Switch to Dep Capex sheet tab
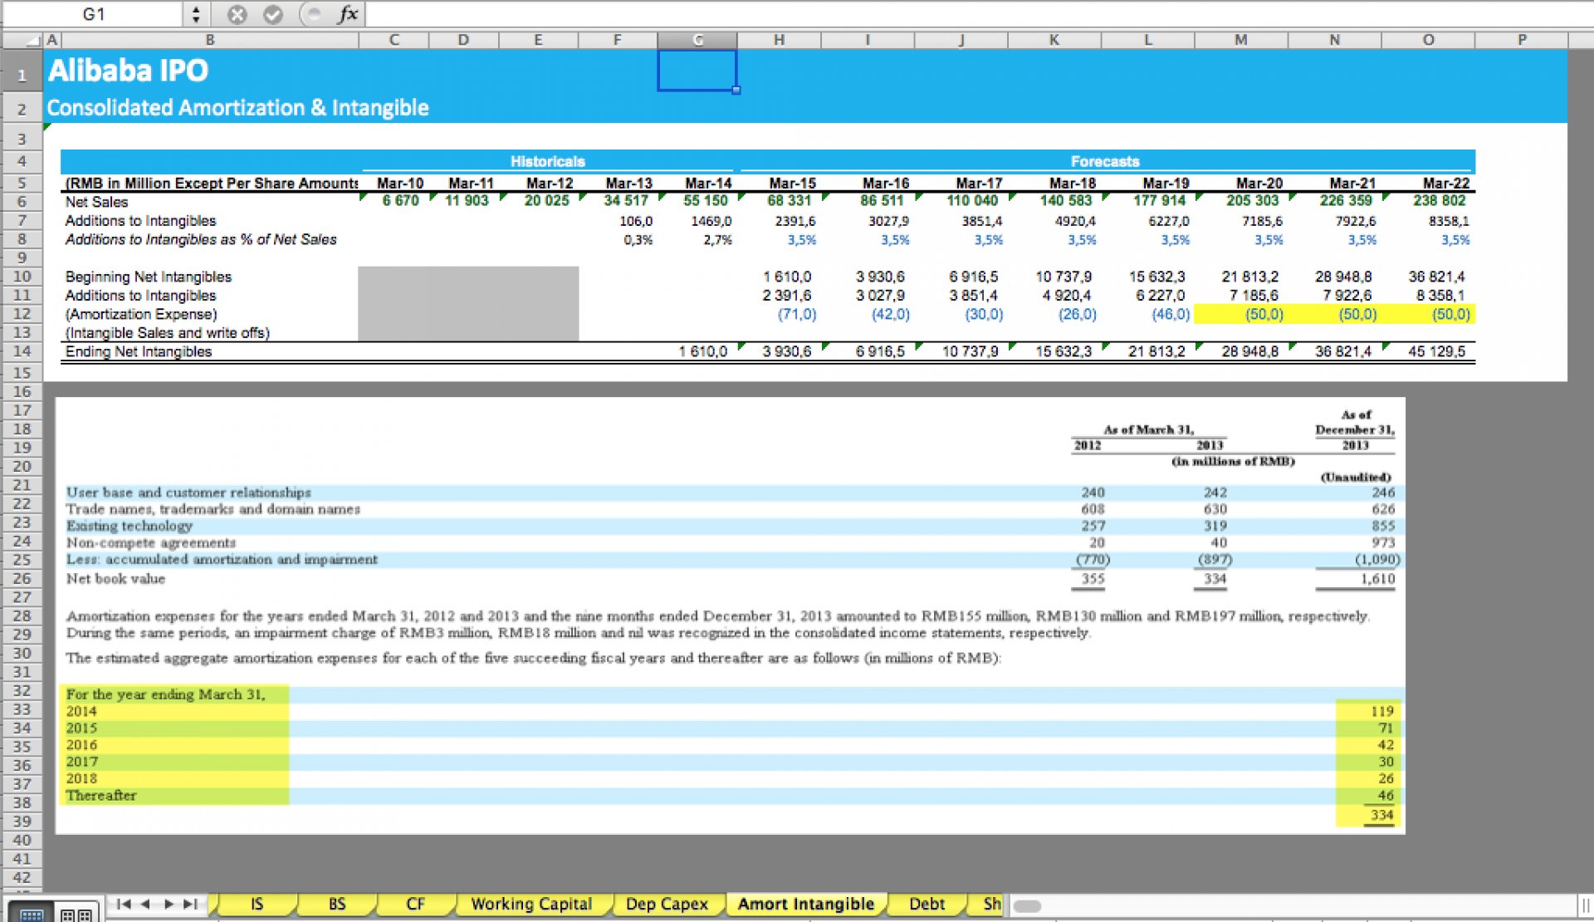The width and height of the screenshot is (1594, 922). (667, 904)
